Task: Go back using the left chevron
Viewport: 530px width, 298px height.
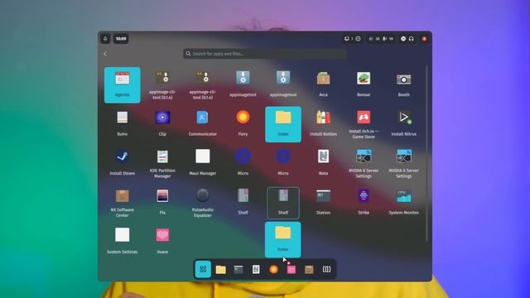Action: click(105, 54)
